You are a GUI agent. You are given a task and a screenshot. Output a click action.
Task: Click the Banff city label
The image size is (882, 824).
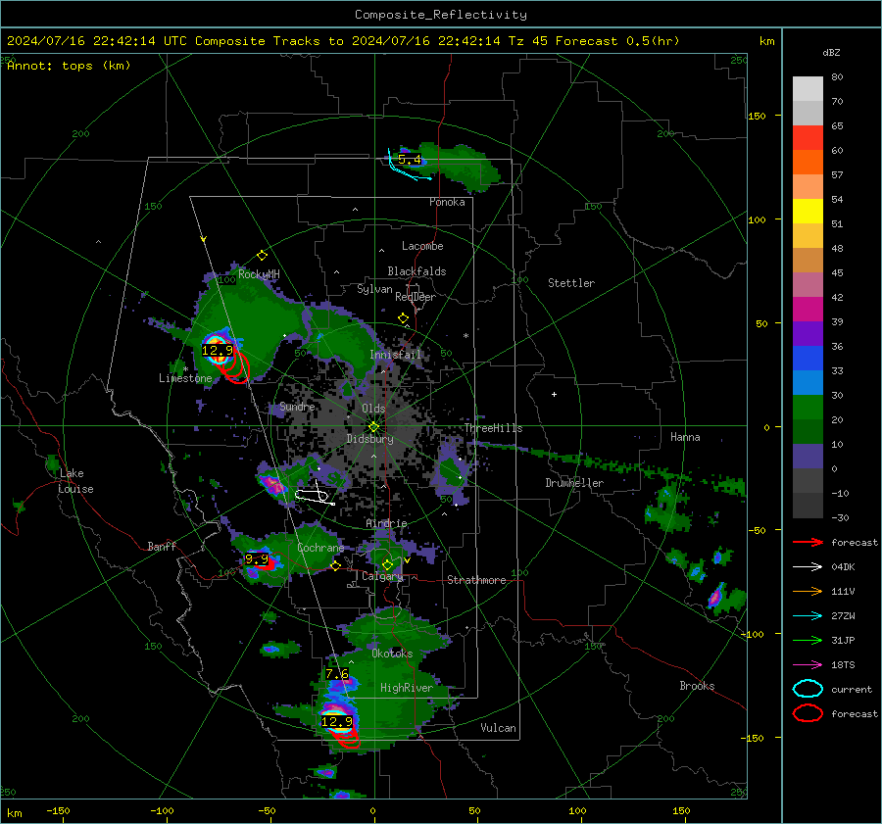pyautogui.click(x=162, y=546)
